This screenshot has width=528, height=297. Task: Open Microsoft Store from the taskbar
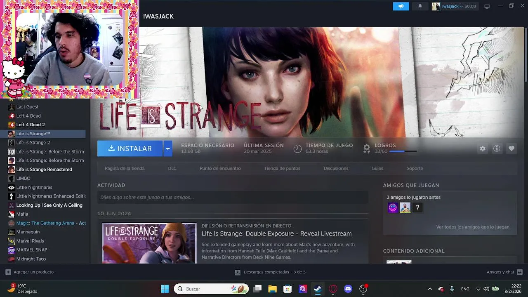click(288, 289)
